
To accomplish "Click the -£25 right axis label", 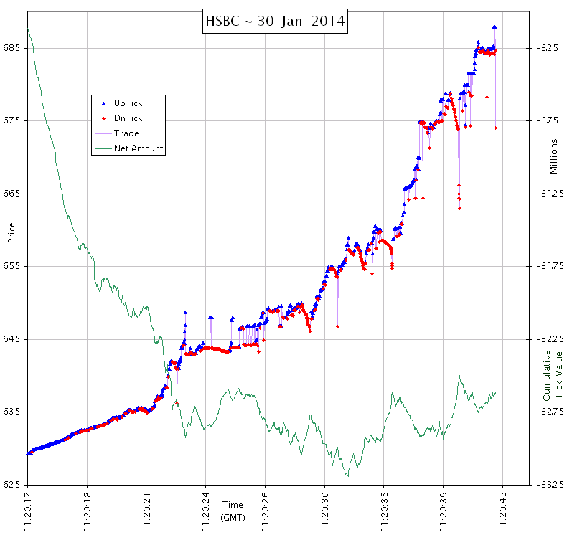I will [x=548, y=47].
